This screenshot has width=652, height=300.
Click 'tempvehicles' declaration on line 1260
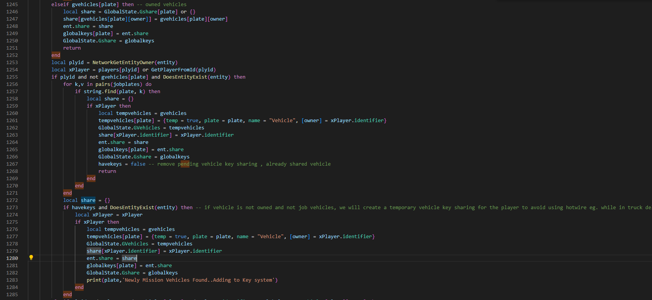[x=134, y=113]
